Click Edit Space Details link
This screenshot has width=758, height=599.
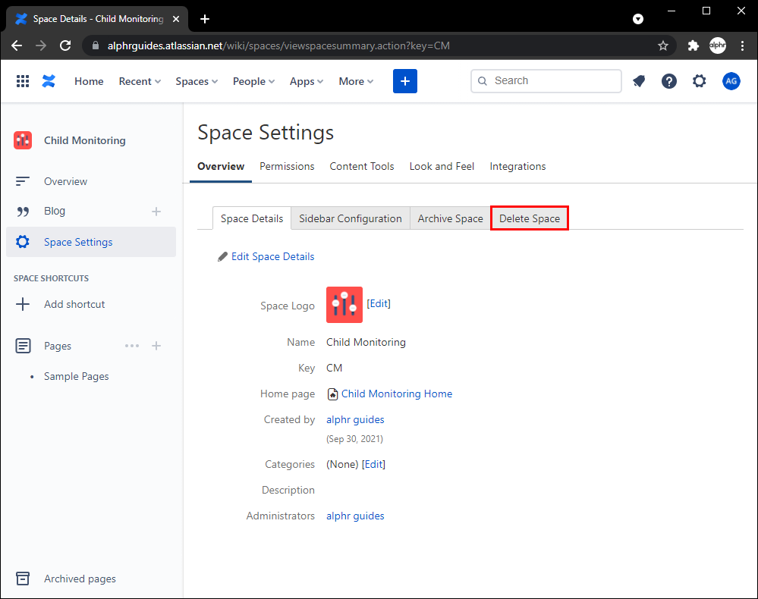click(272, 256)
